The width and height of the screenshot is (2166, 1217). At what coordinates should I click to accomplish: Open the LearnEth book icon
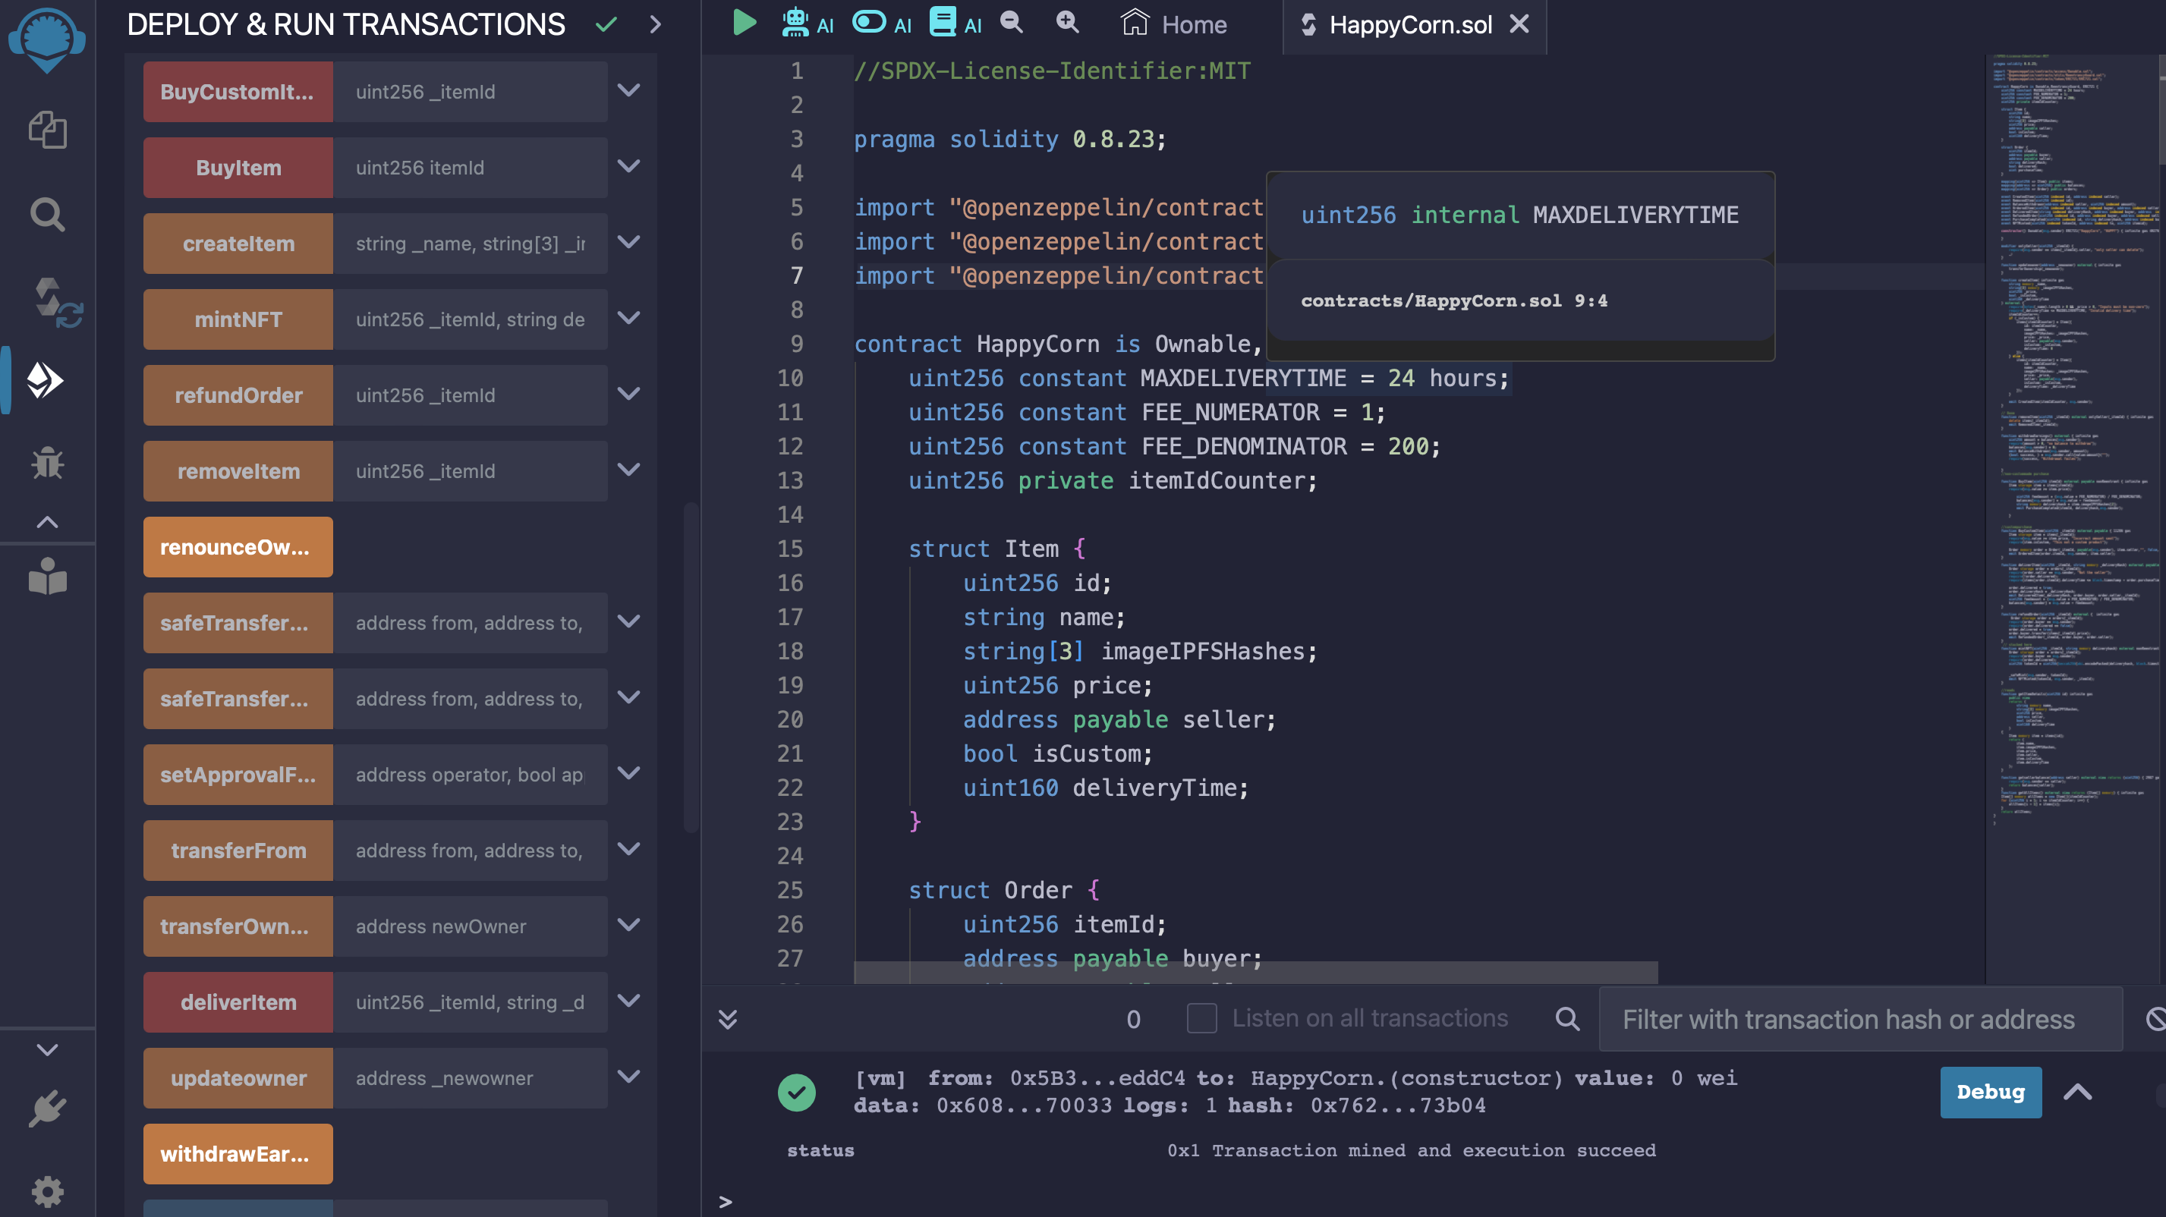(47, 577)
